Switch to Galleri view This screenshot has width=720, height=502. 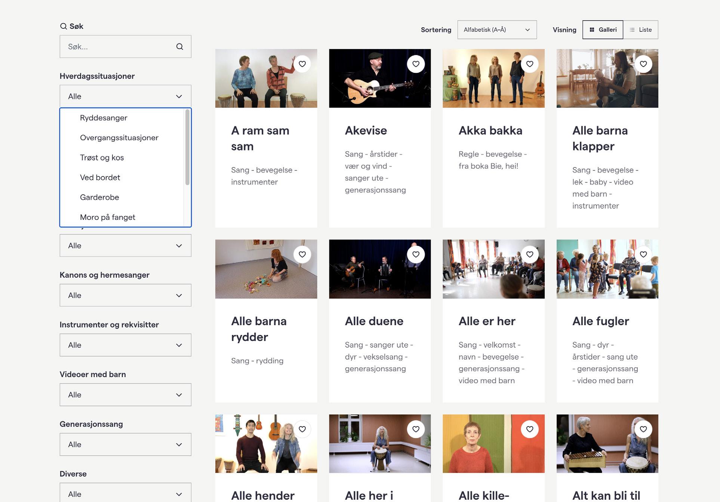(x=603, y=30)
